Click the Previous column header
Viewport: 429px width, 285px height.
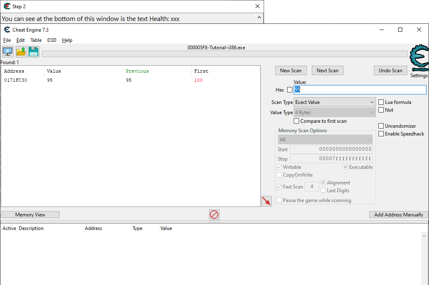pyautogui.click(x=157, y=71)
